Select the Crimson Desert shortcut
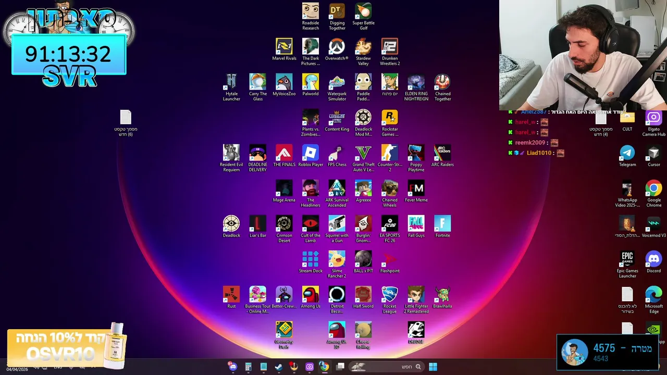The width and height of the screenshot is (667, 375). click(x=284, y=229)
